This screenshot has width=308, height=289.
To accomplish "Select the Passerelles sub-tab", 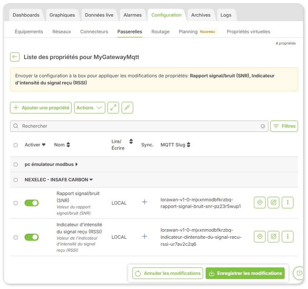I will 129,32.
